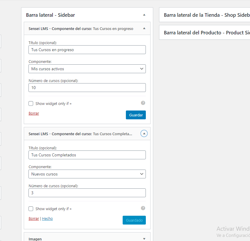Open Barra lateral del Producto panel
The image size is (250, 241).
(205, 33)
